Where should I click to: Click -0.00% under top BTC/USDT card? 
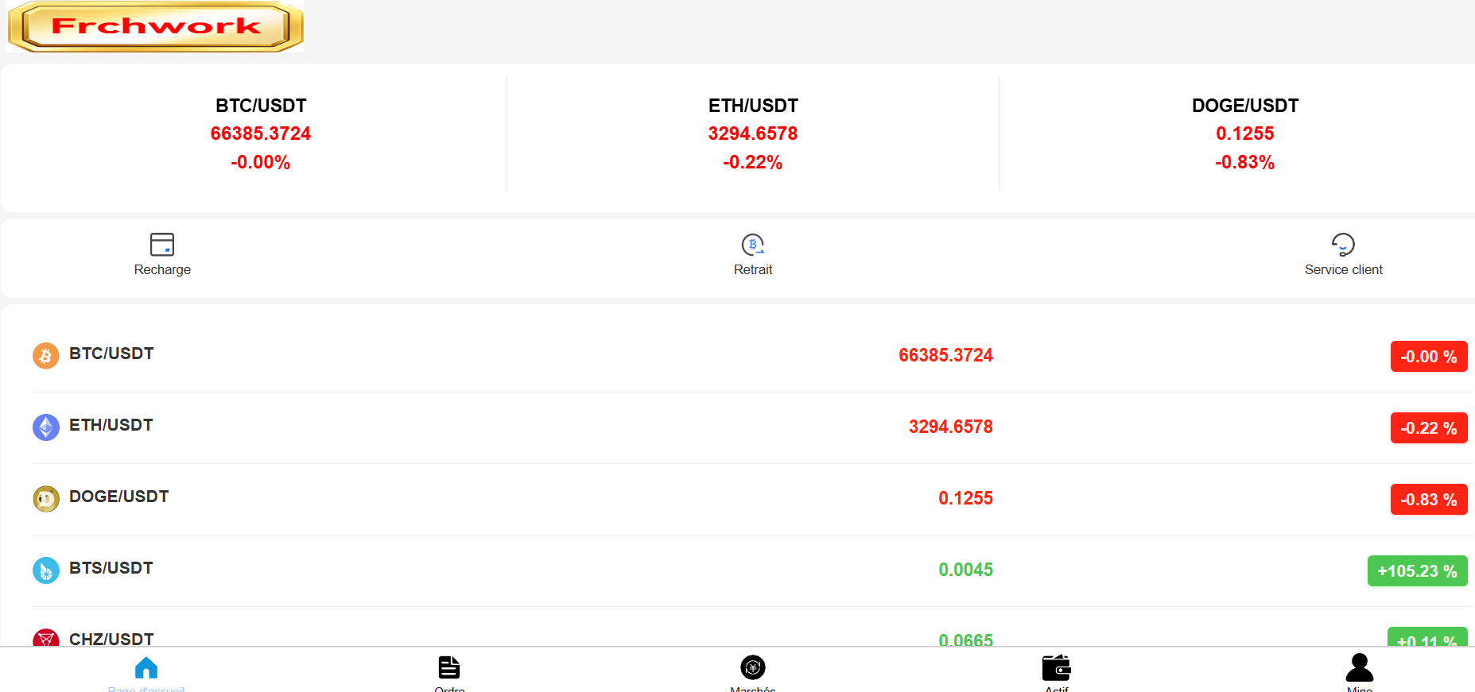pos(261,162)
